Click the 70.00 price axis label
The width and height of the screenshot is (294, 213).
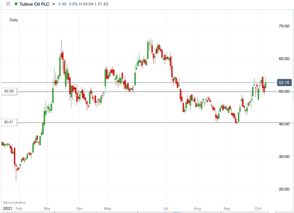pyautogui.click(x=284, y=26)
